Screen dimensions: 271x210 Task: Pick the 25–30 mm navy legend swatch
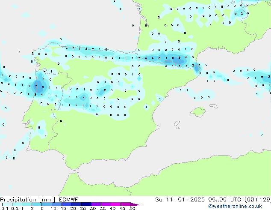[x=86, y=204]
